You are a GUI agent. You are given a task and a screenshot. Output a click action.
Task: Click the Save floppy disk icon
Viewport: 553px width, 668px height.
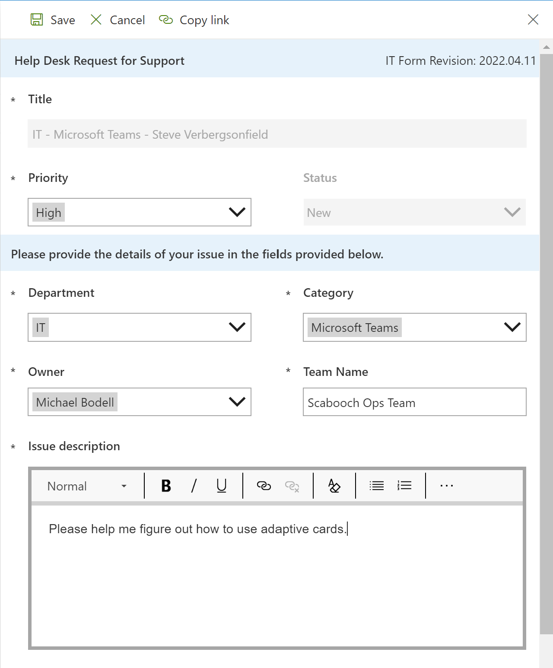(37, 20)
